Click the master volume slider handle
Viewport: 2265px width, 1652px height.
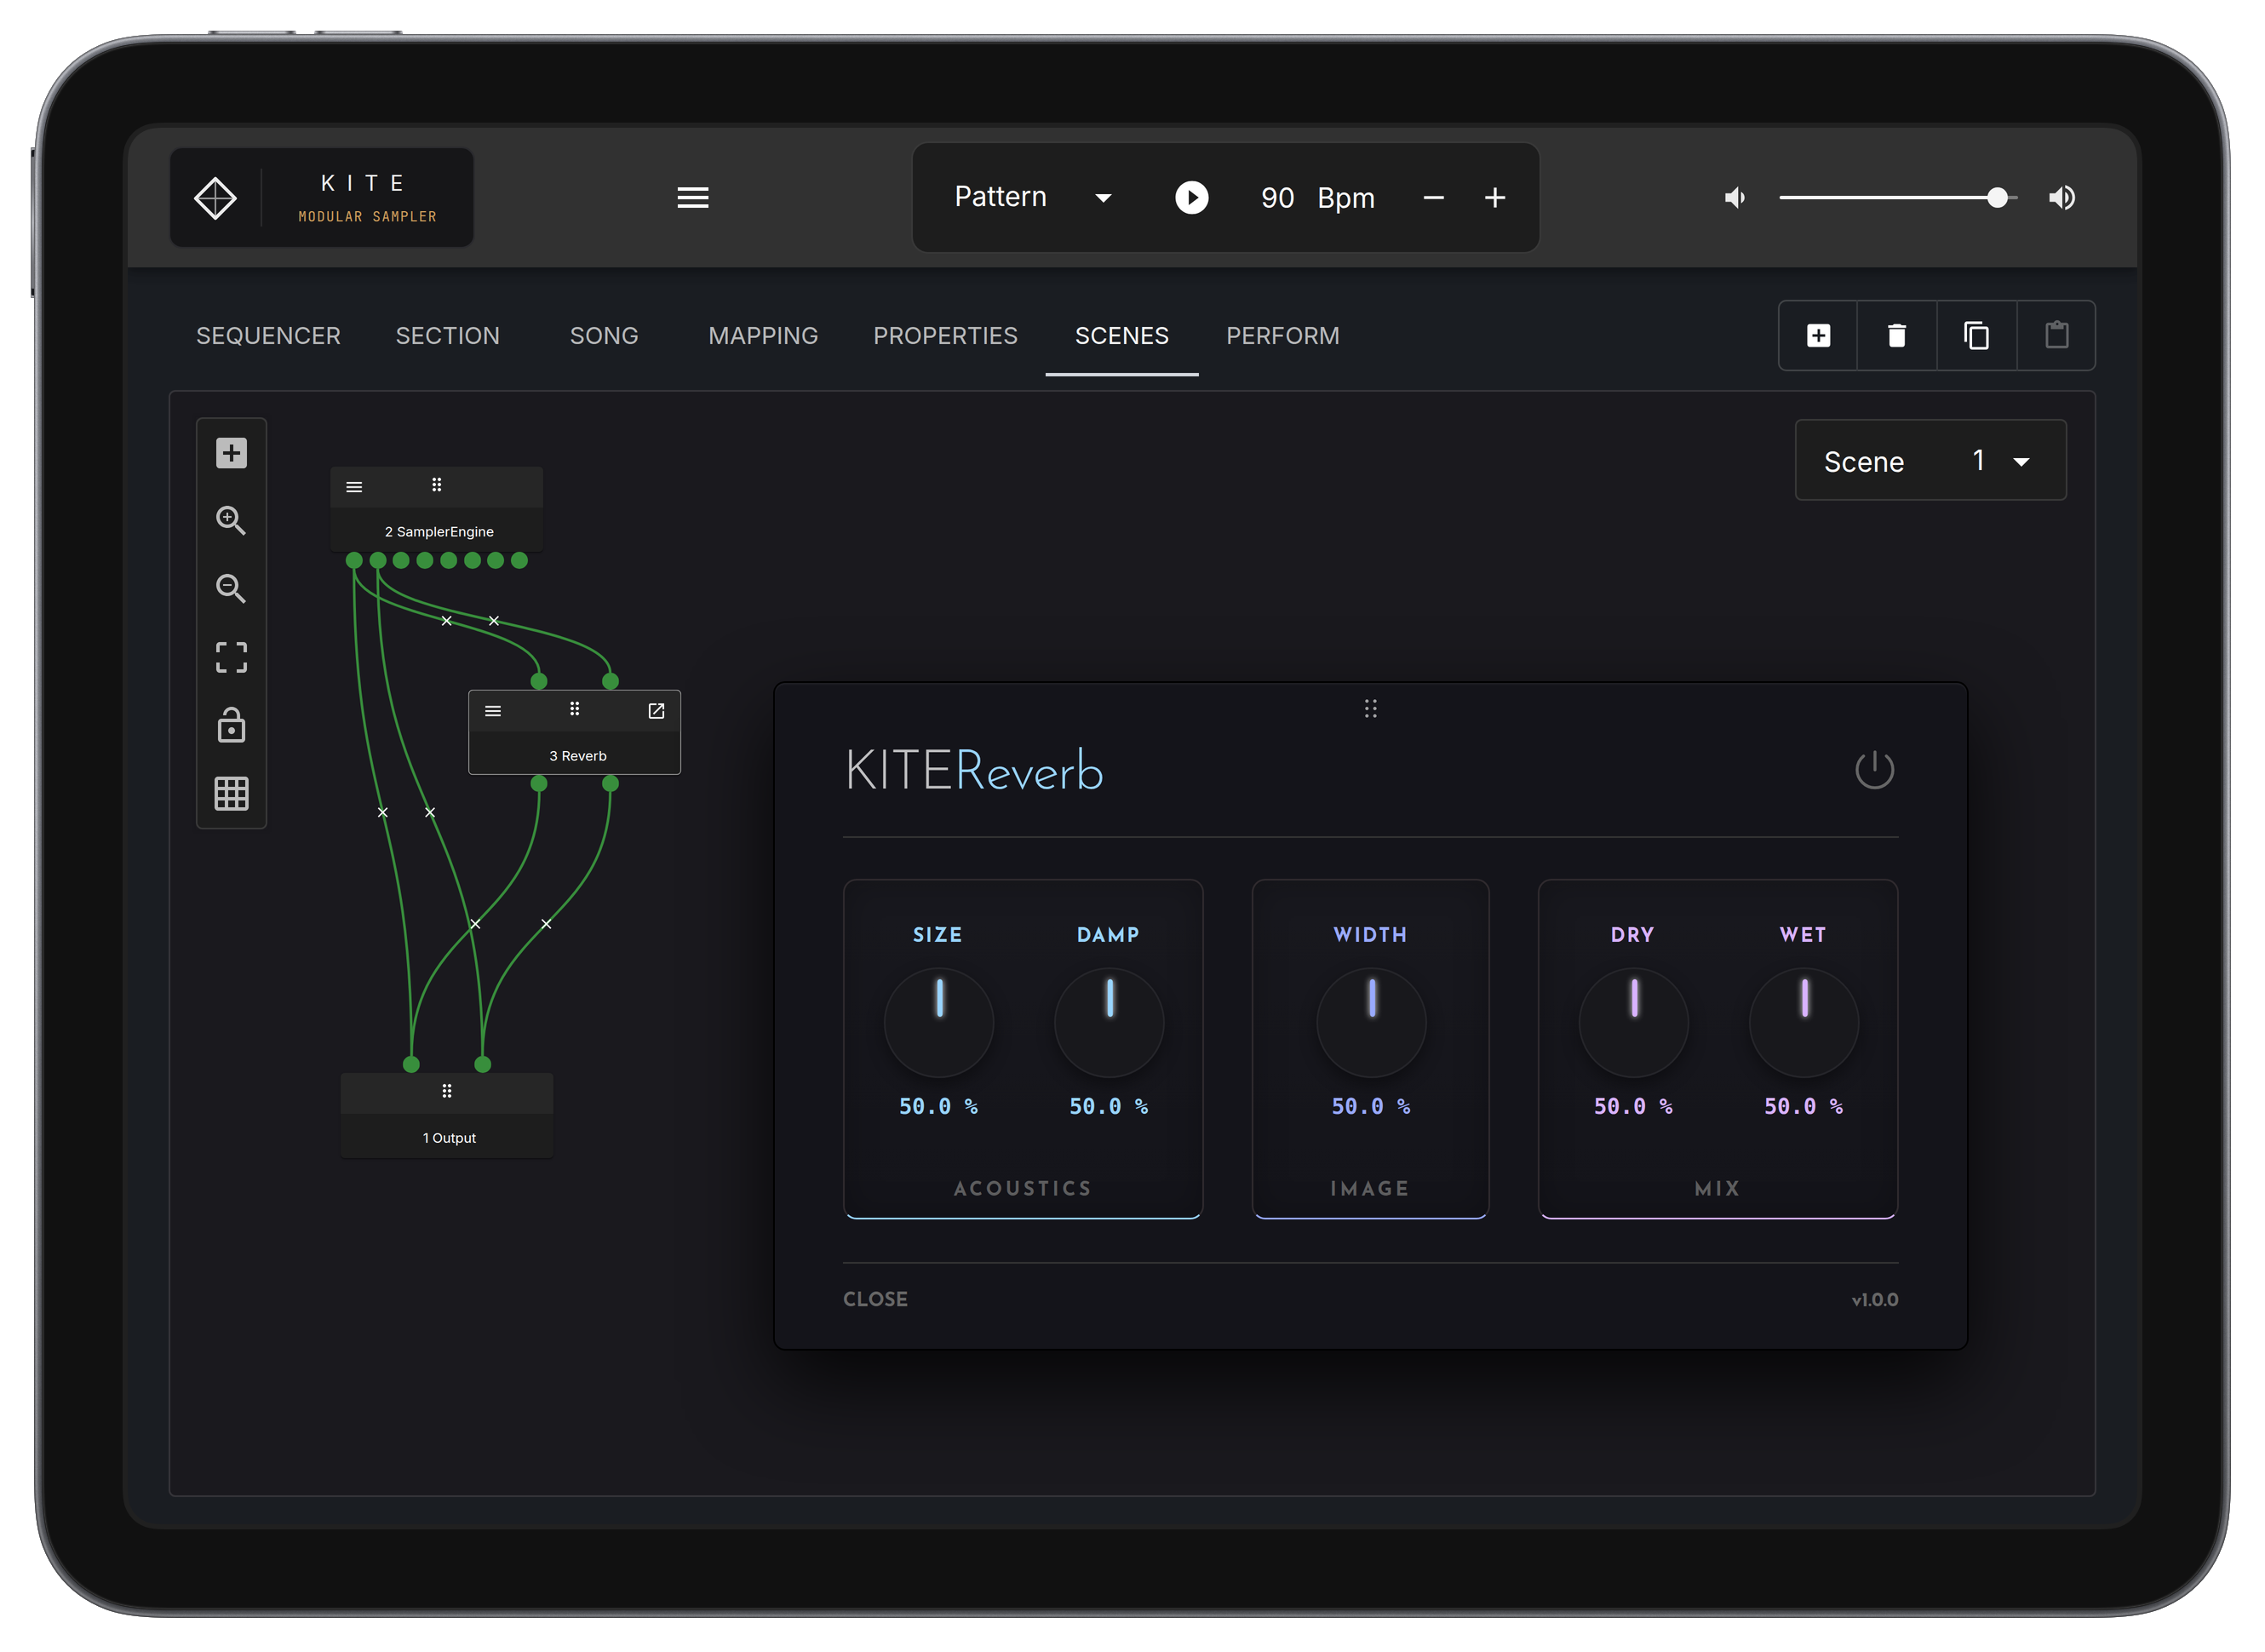click(1996, 198)
